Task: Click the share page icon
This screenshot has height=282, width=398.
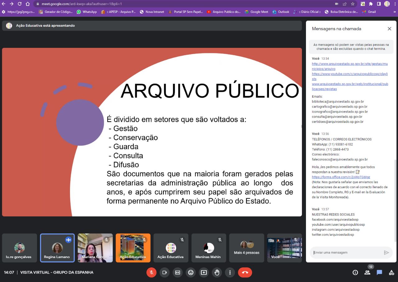Action: 345,4
